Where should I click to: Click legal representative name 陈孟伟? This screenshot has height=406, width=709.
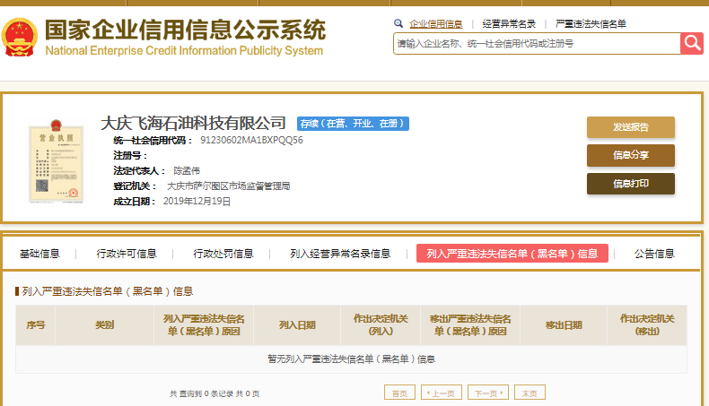point(187,170)
